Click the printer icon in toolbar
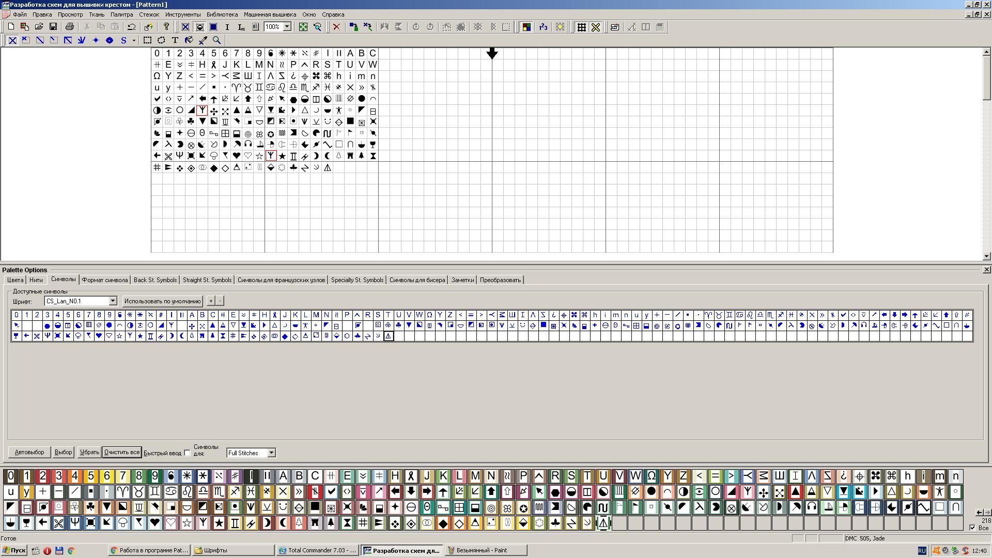Image resolution: width=992 pixels, height=558 pixels. [70, 27]
